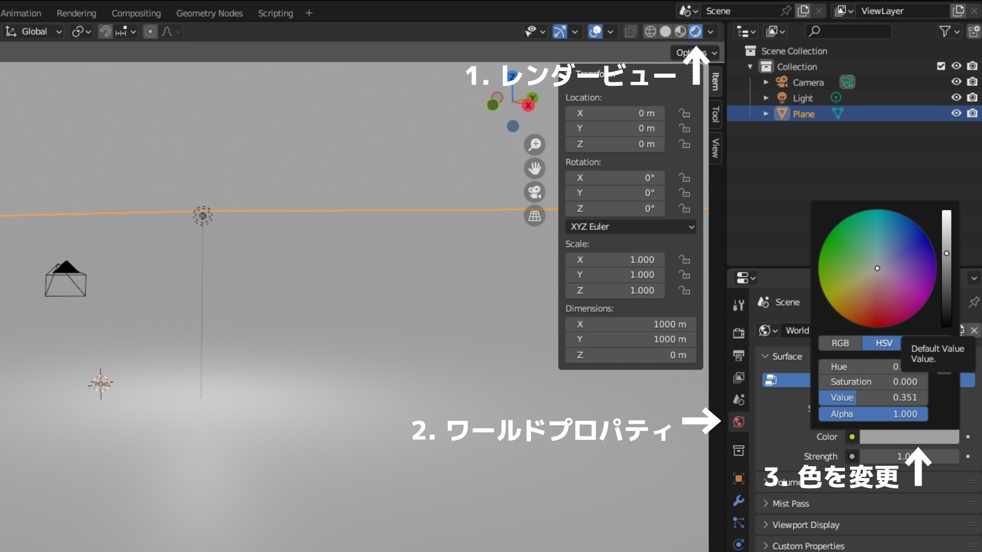Switch color picker to RGB mode
The image size is (982, 552).
coord(840,343)
